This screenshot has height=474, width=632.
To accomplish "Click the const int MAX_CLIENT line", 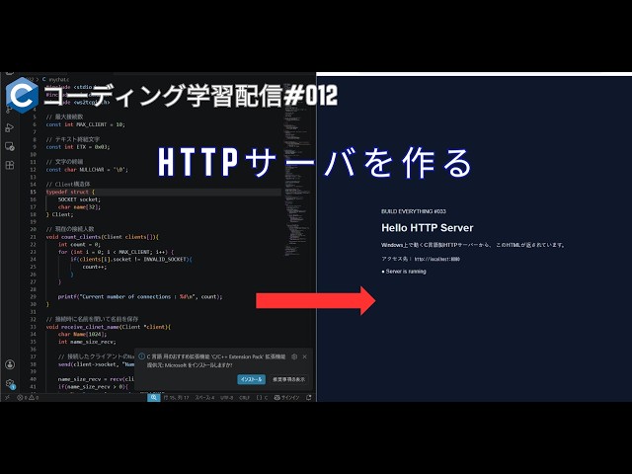I will pos(85,124).
